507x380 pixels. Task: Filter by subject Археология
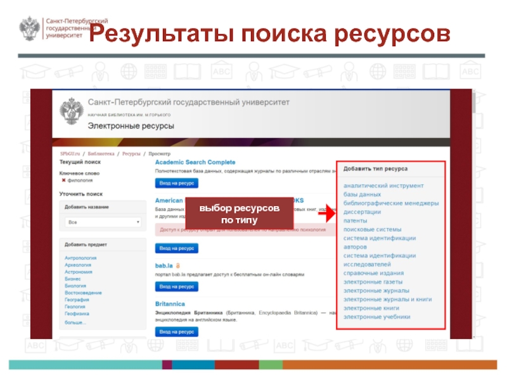click(x=78, y=265)
